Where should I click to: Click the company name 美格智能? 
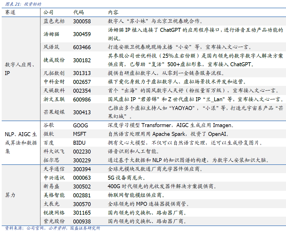[x=54, y=195]
